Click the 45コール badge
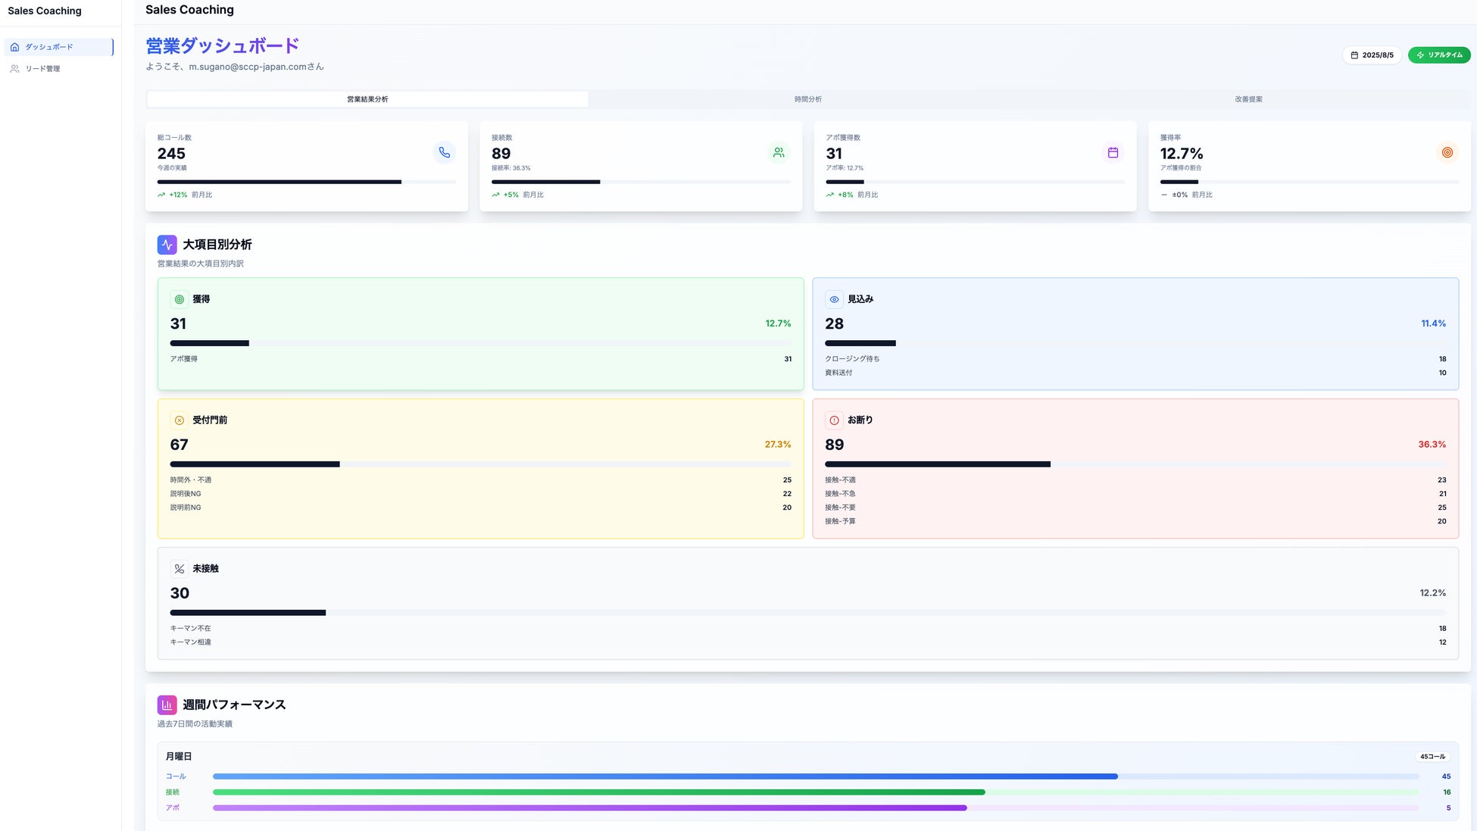The height and width of the screenshot is (831, 1477). [1432, 757]
